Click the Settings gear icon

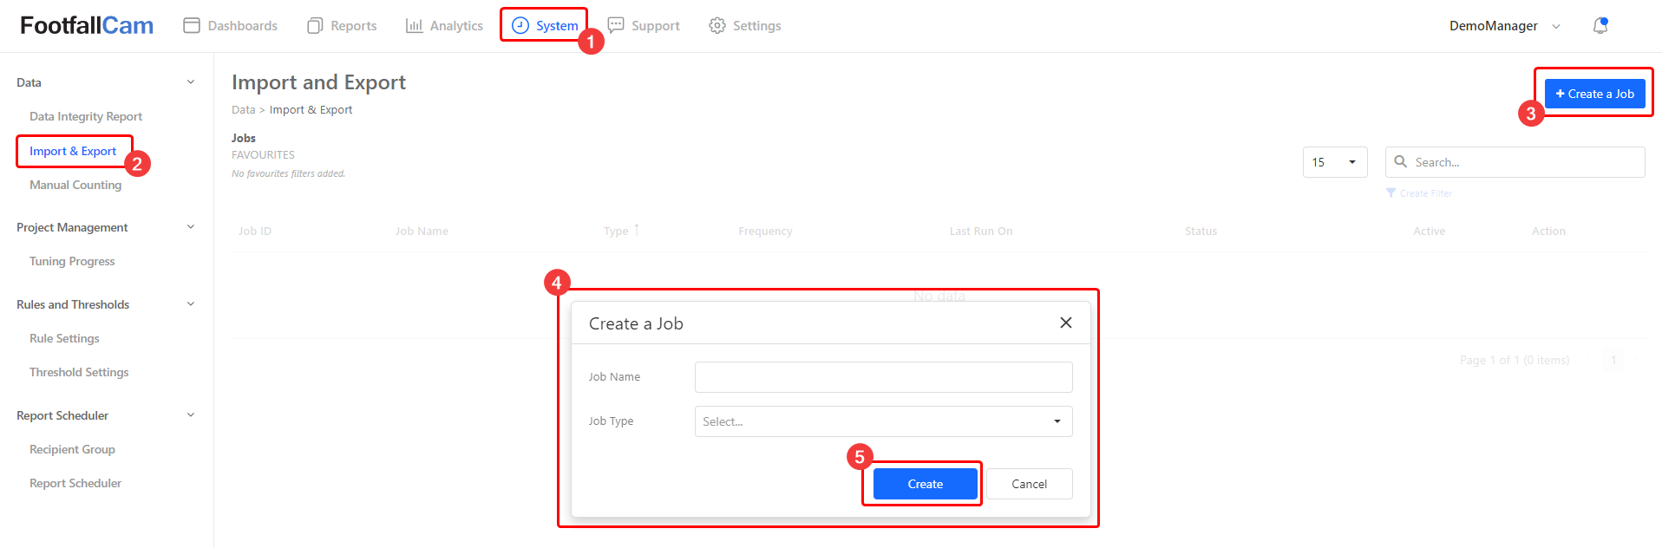pyautogui.click(x=717, y=26)
